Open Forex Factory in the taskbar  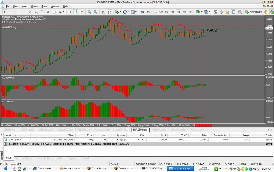tap(99, 168)
